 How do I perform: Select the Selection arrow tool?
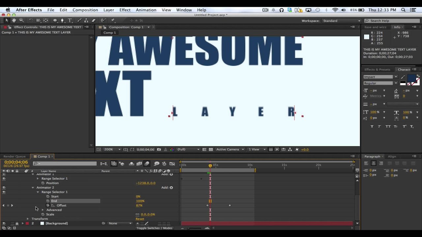point(7,20)
